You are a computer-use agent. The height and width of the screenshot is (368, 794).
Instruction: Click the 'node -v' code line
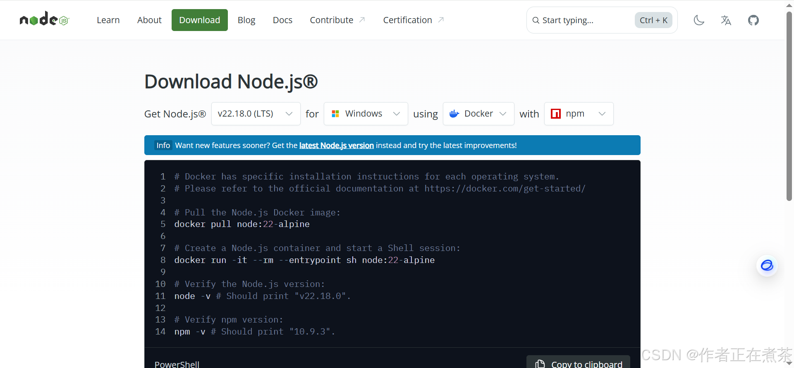[x=262, y=296]
